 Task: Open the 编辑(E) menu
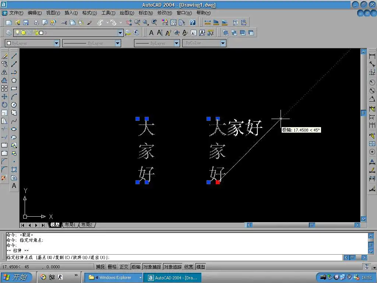(35, 13)
